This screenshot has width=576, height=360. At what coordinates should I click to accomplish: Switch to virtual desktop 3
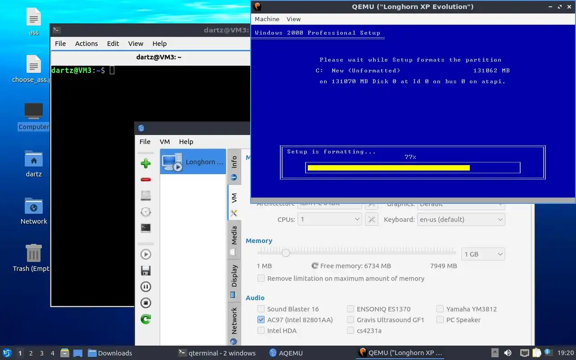coord(42,353)
